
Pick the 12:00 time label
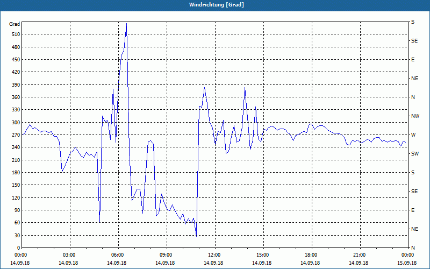tap(214, 255)
